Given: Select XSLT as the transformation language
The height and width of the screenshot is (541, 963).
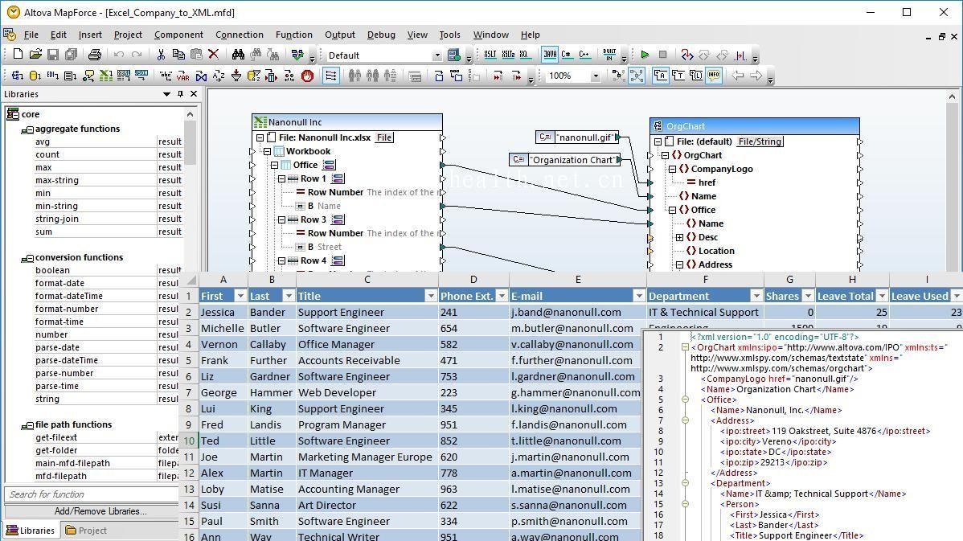Looking at the screenshot, I should (490, 55).
